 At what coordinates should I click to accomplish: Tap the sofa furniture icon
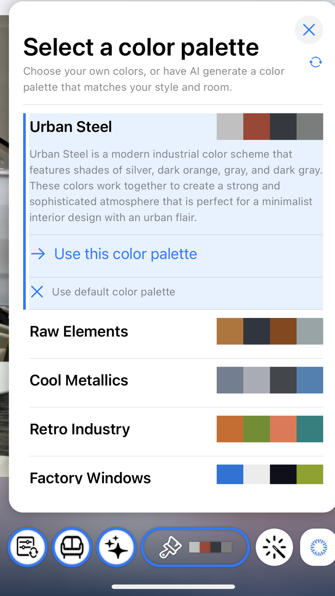pos(72,547)
